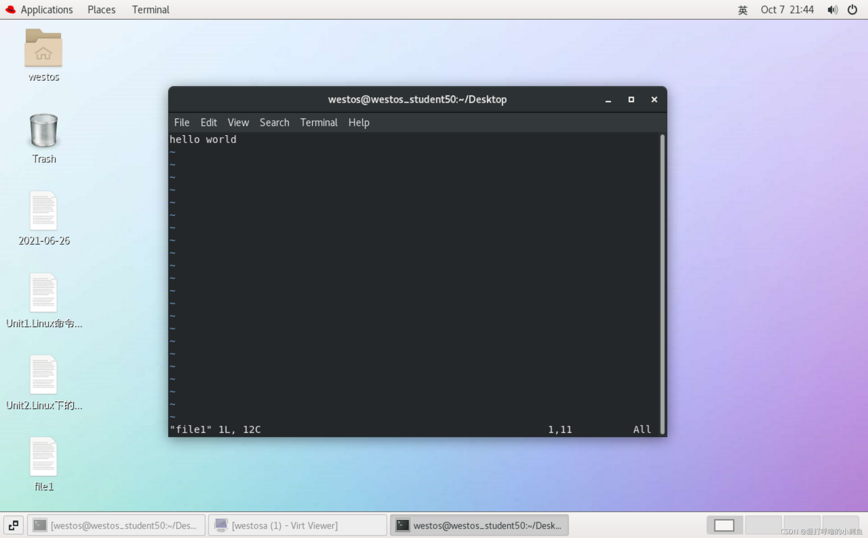Open the power menu icon
This screenshot has width=868, height=538.
tap(852, 10)
